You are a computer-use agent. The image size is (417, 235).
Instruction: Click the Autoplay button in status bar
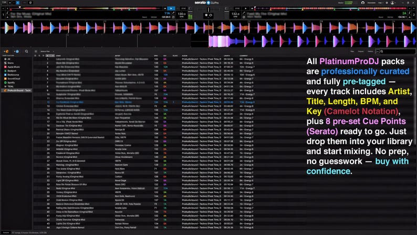click(6, 232)
